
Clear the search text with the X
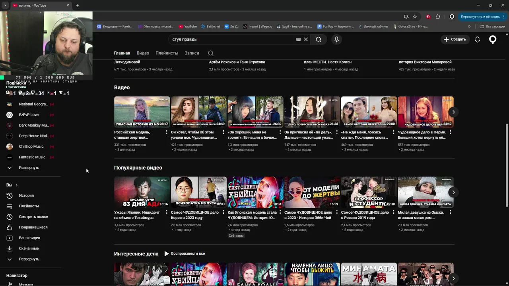306,39
